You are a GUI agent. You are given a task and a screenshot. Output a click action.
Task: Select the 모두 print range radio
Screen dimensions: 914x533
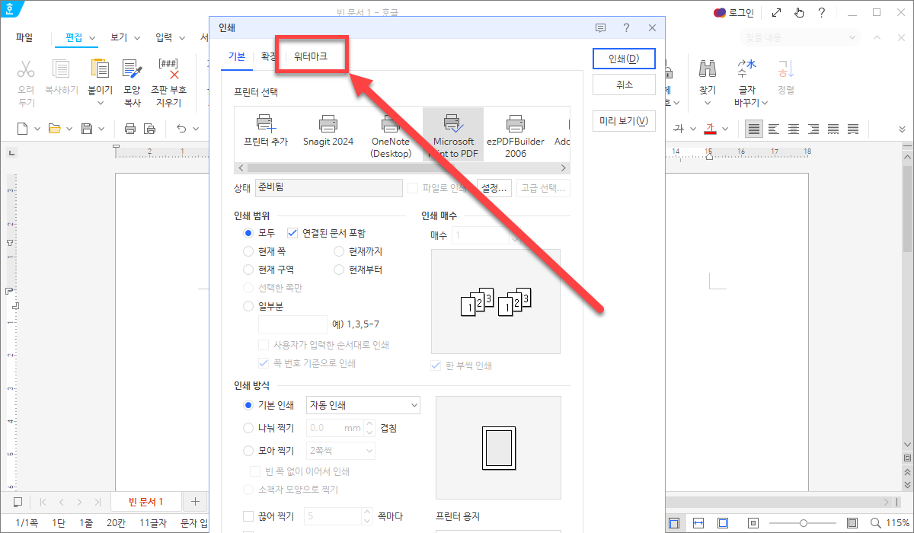click(248, 233)
